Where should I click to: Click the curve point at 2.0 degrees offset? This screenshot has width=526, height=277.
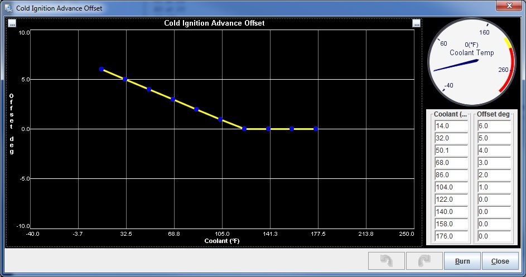196,109
